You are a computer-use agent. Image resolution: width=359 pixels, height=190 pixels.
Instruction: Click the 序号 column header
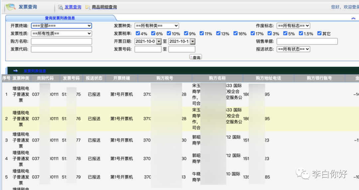click(6, 78)
